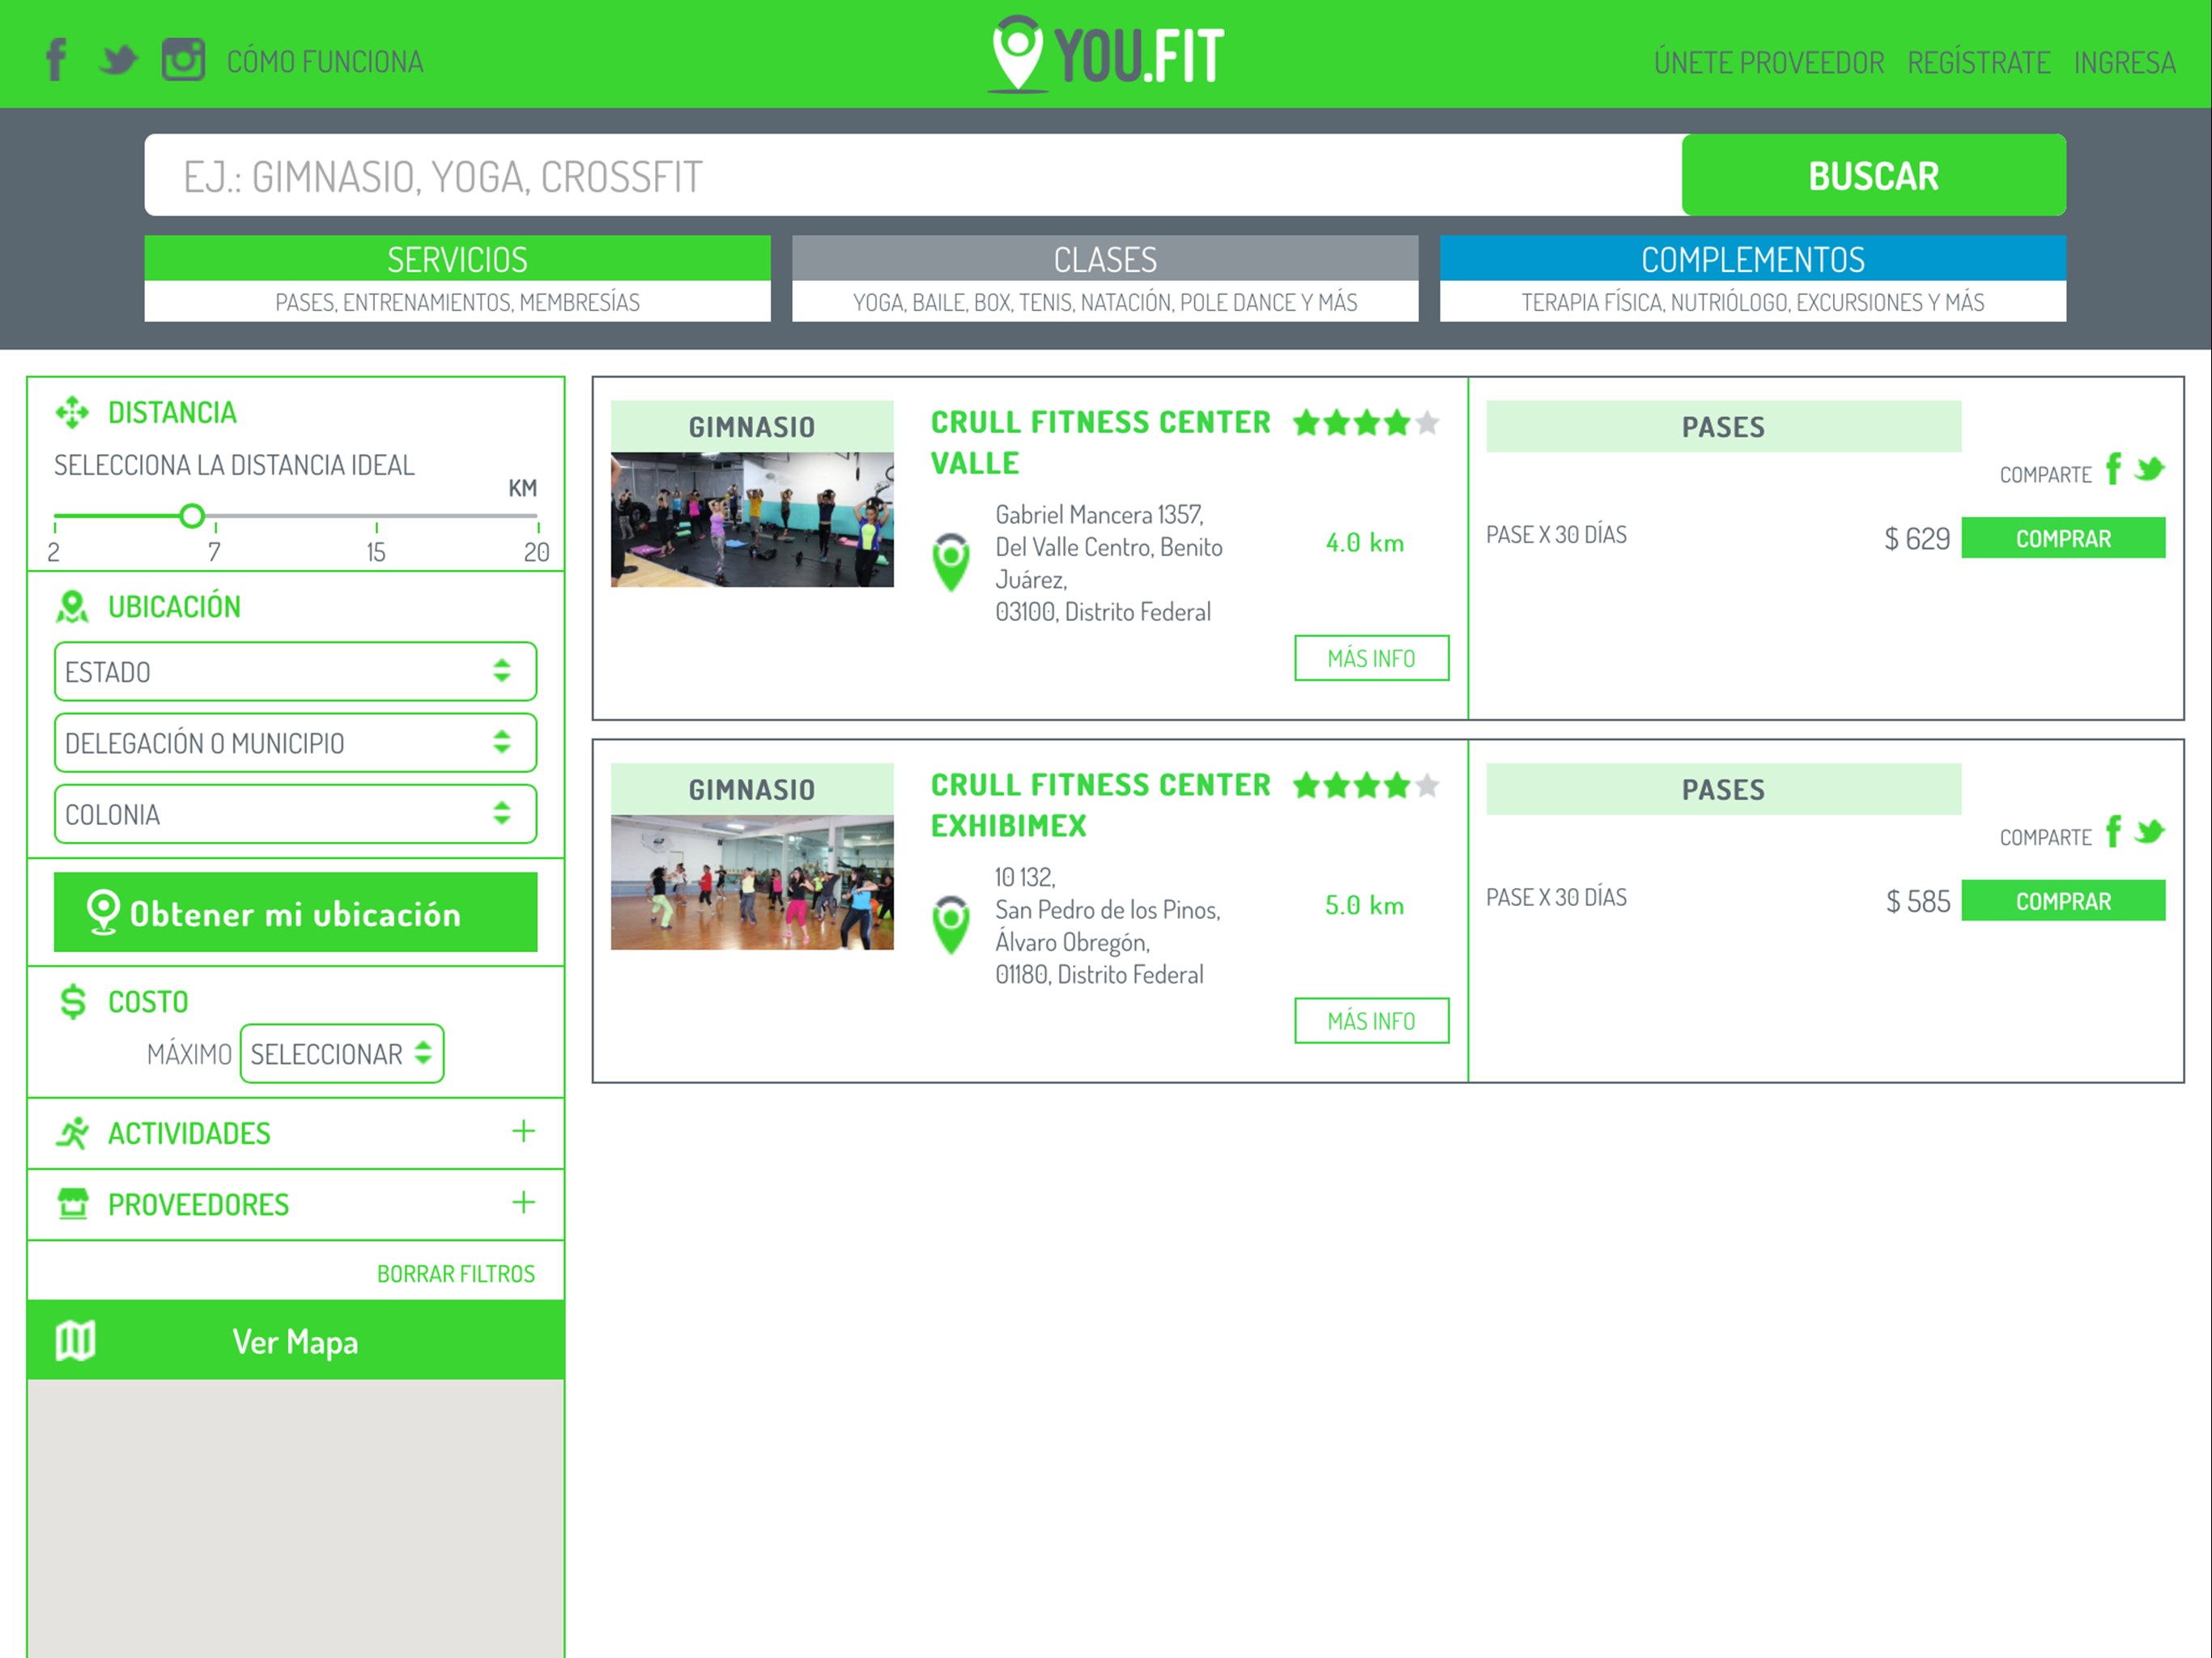The image size is (2212, 1658).
Task: Click the '5.0 km' distance text
Action: click(1364, 906)
